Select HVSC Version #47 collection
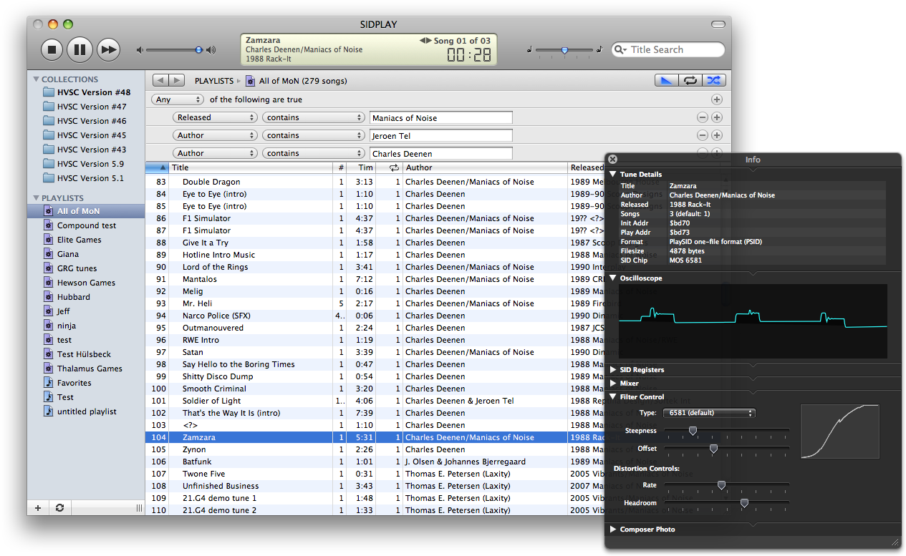906x556 pixels. [92, 107]
